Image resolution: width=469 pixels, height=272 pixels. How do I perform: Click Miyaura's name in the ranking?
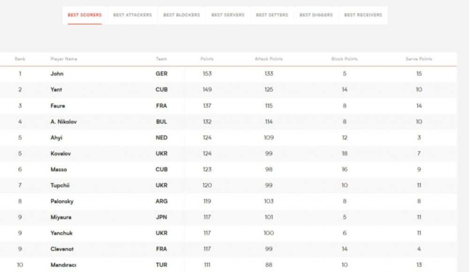[62, 217]
